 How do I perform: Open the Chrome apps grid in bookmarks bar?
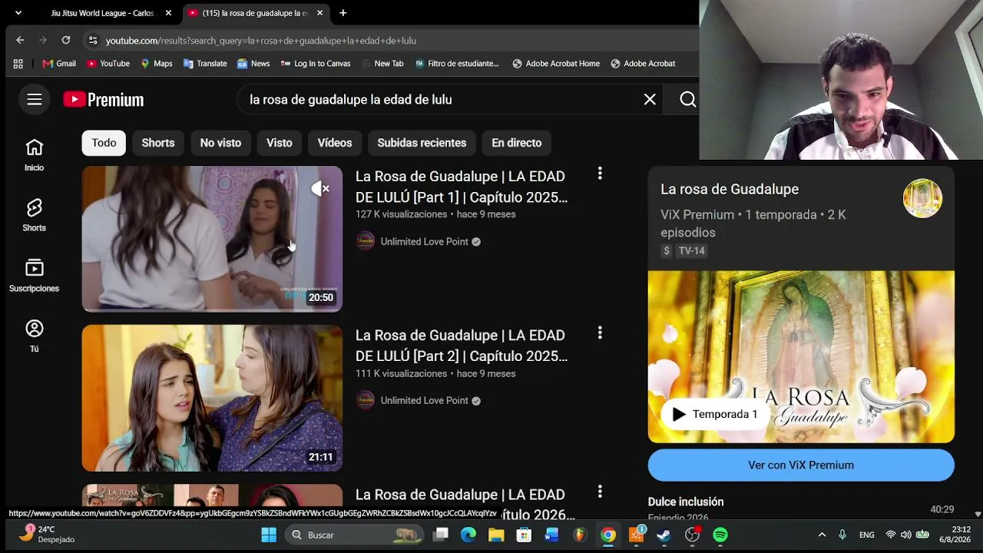tap(18, 64)
